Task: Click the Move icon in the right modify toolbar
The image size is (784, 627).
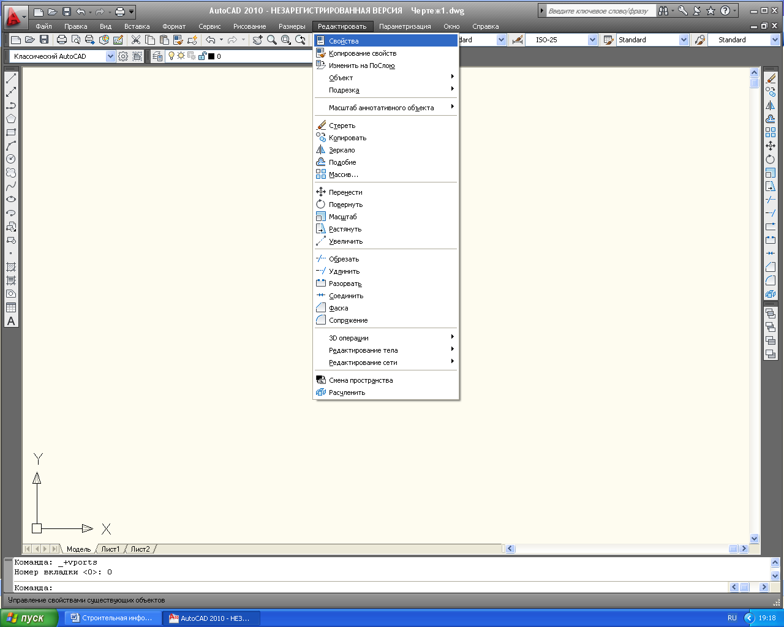Action: (x=771, y=146)
